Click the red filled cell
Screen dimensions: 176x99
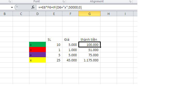coord(37,50)
